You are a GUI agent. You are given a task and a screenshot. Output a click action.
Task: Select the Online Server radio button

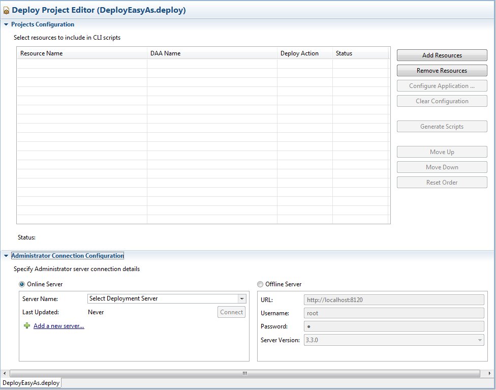tap(22, 284)
